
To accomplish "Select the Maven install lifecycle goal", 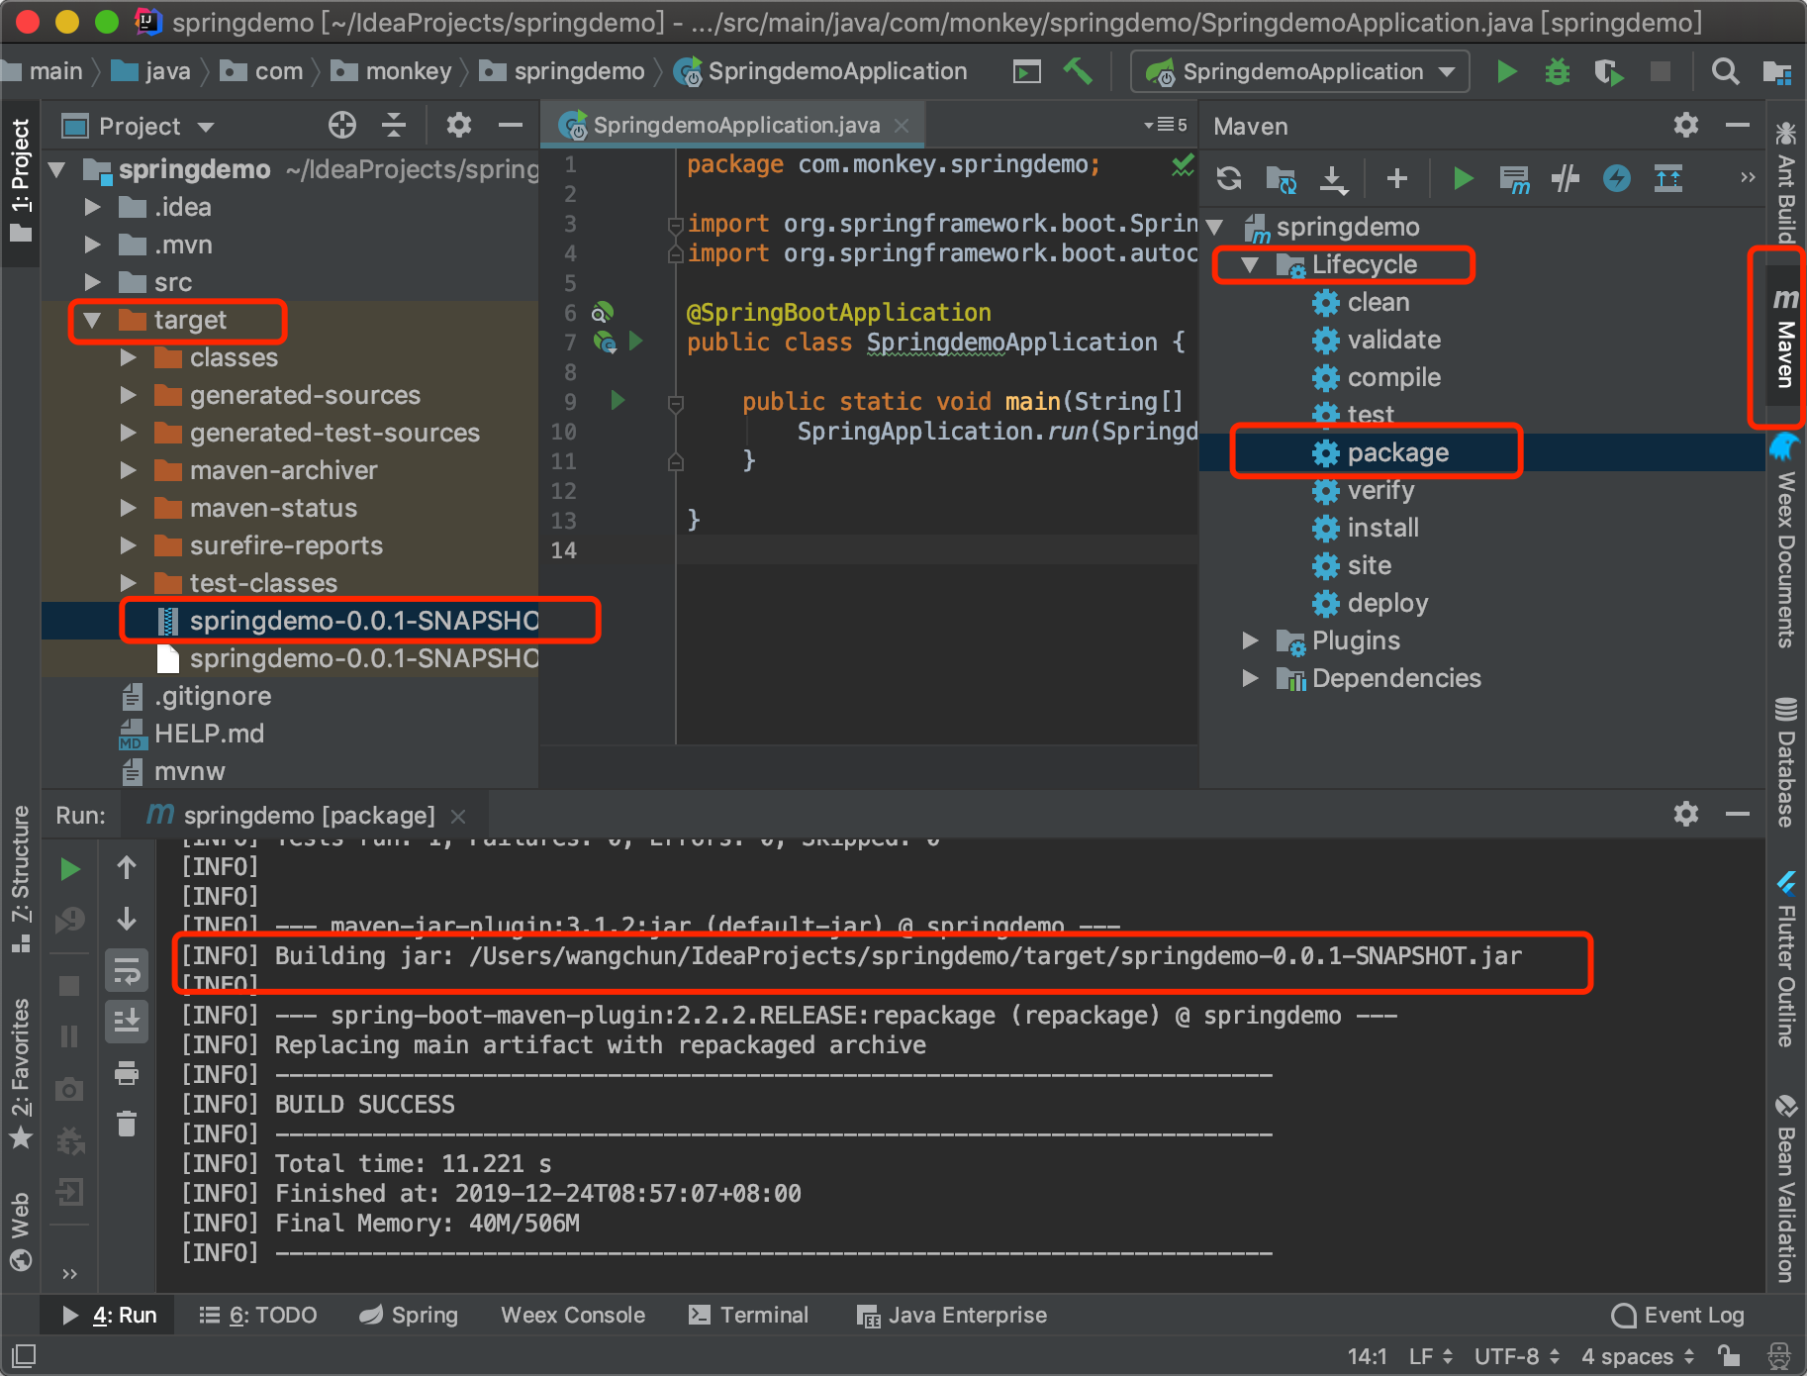I will [x=1383, y=528].
